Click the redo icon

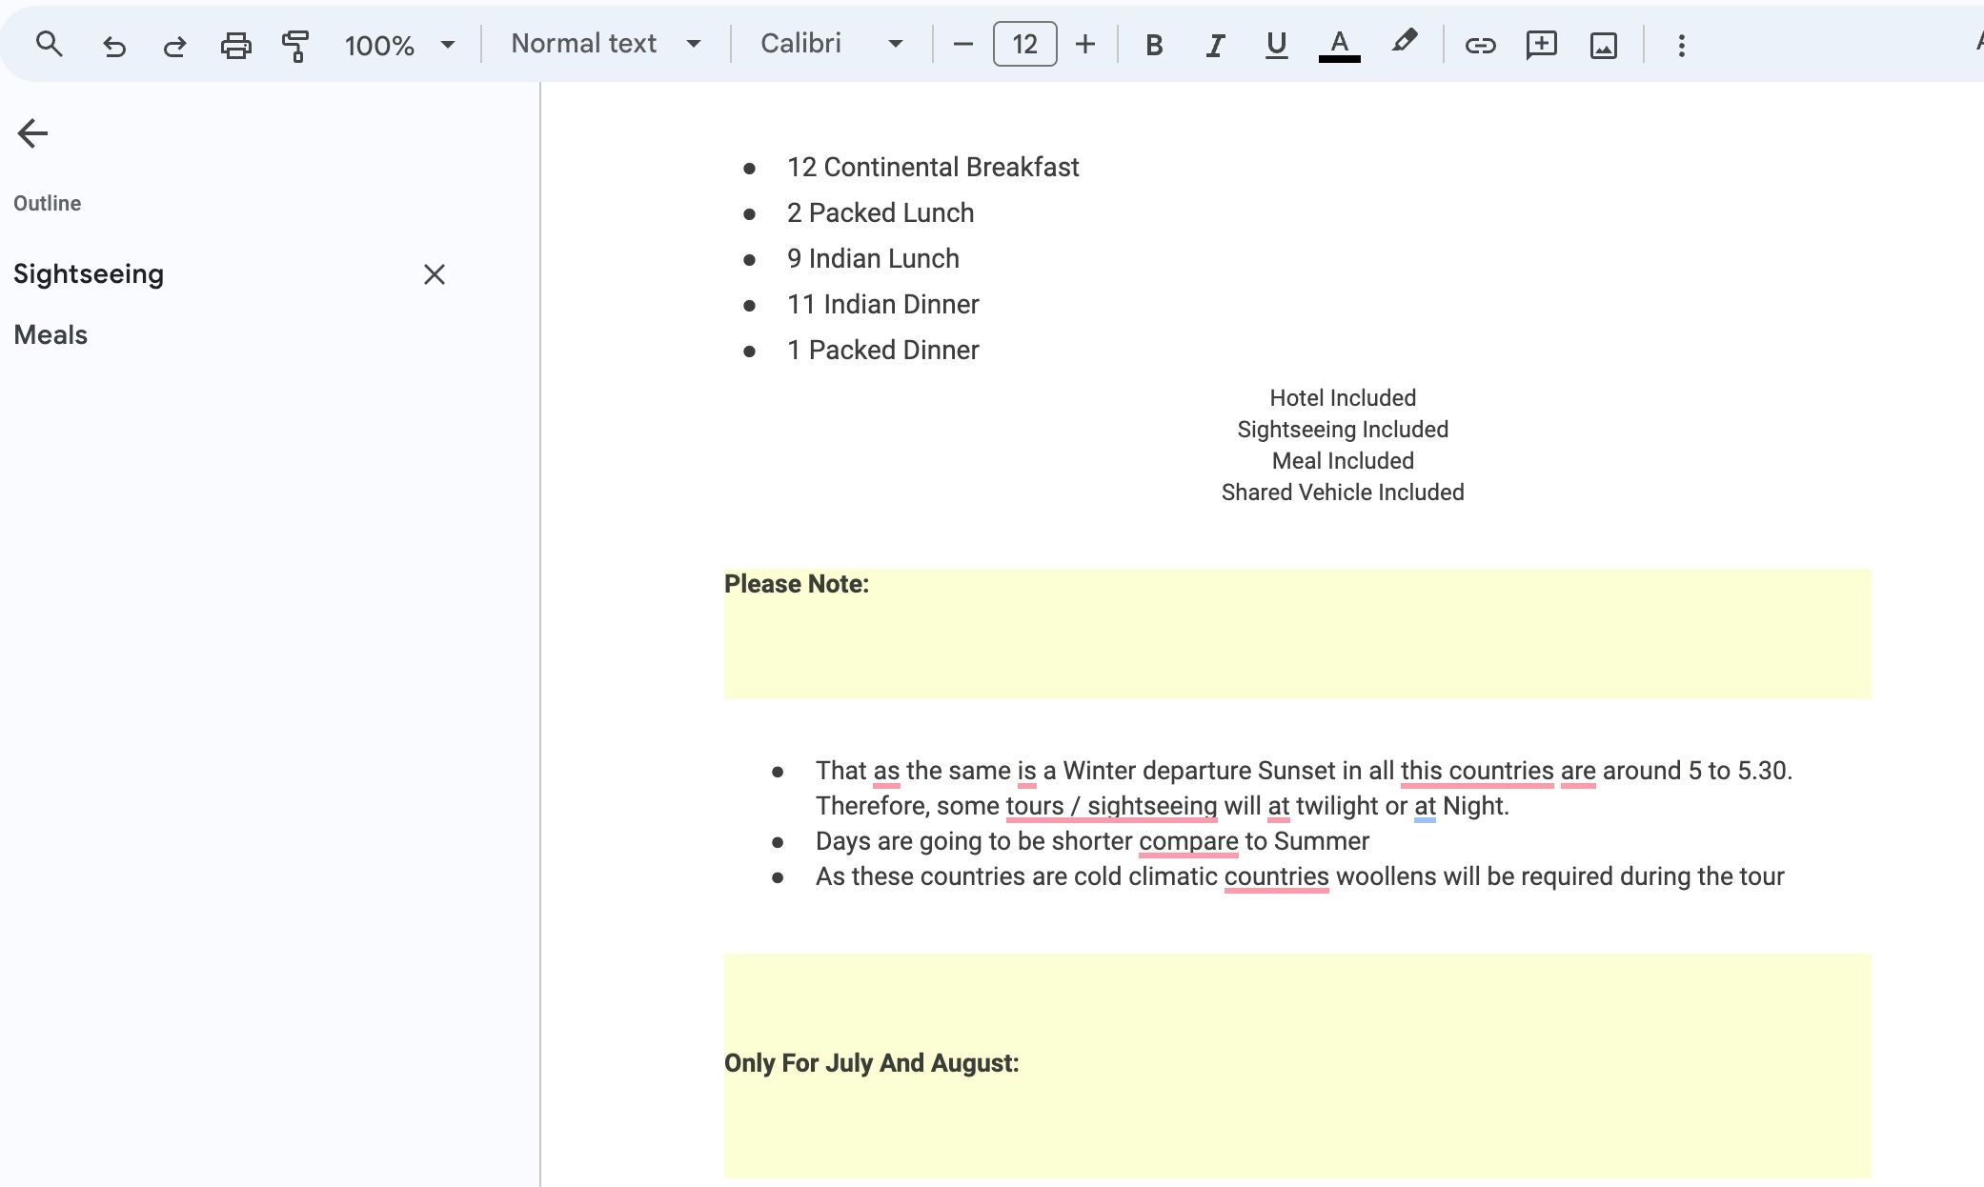click(172, 44)
